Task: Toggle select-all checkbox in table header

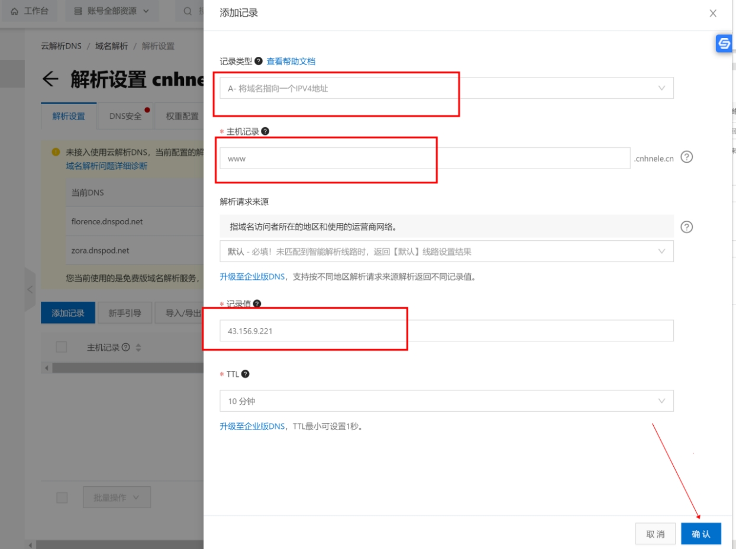Action: pos(62,347)
